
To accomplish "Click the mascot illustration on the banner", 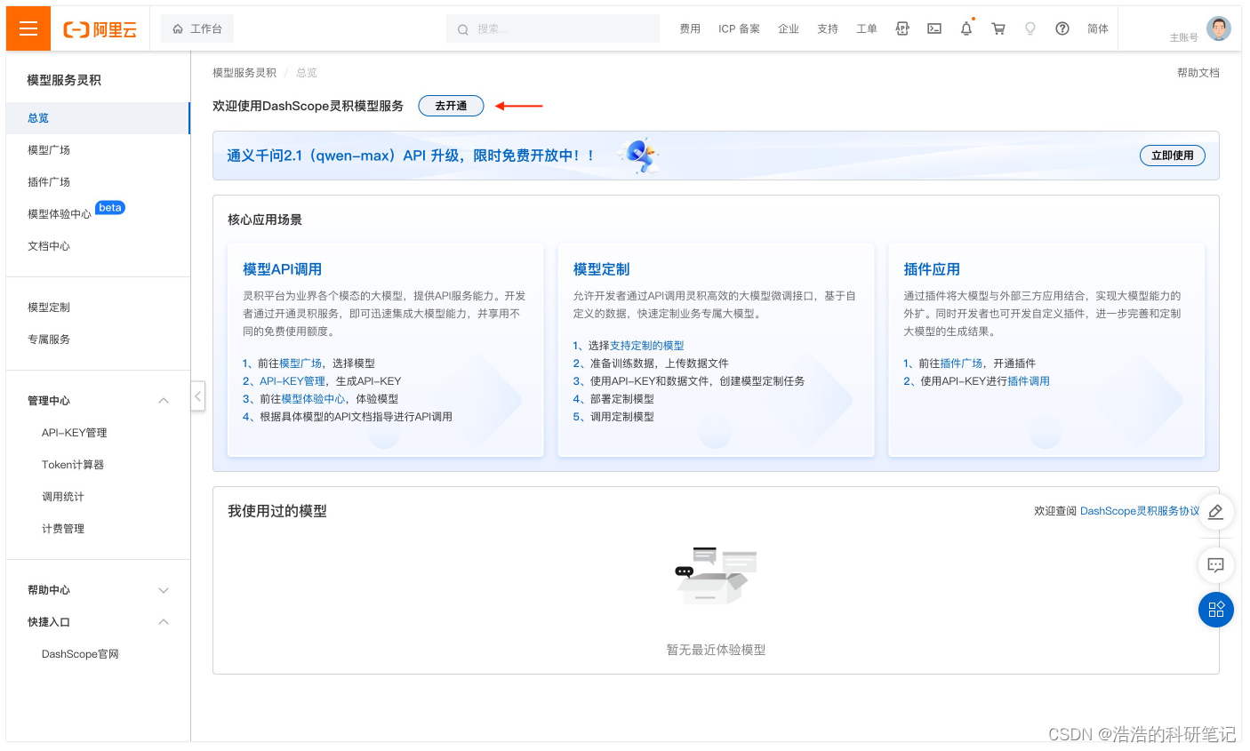I will (x=639, y=156).
